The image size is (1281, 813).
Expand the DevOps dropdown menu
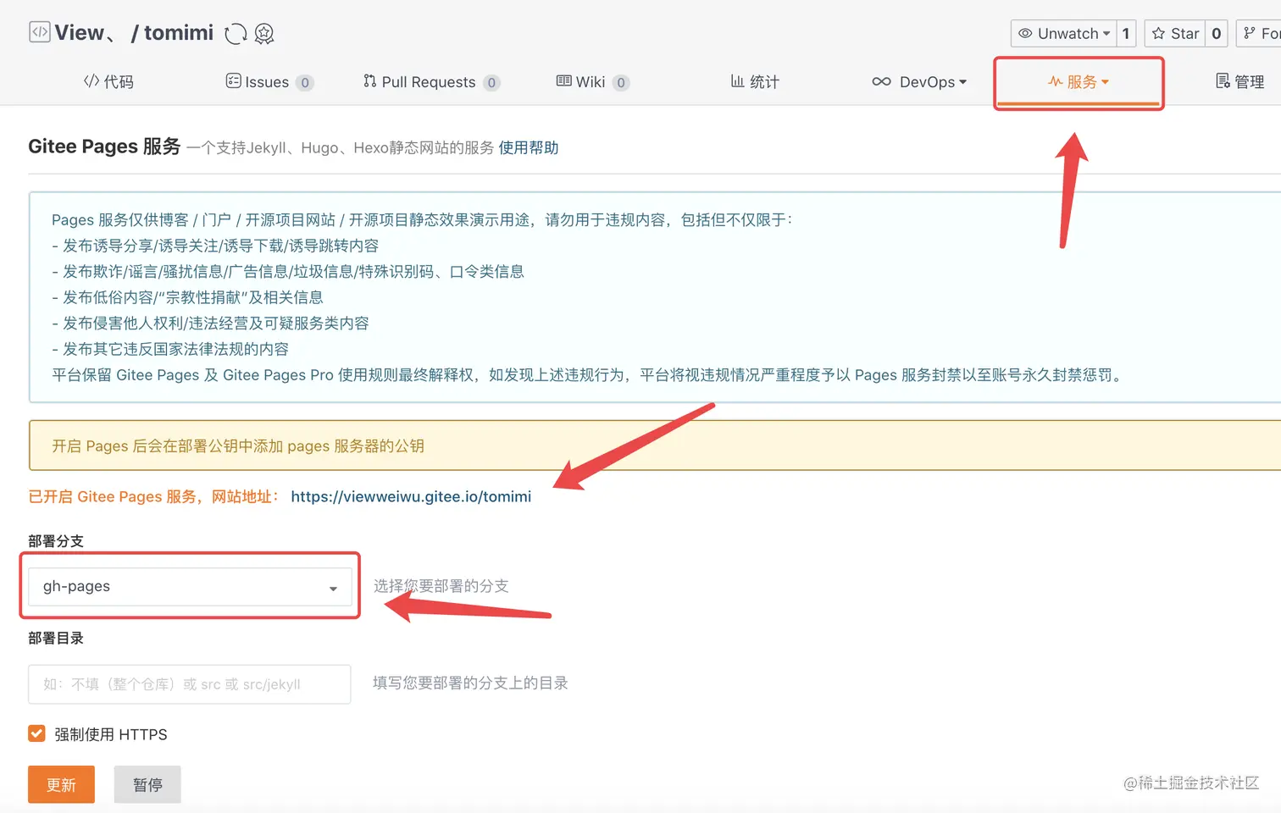pos(920,82)
